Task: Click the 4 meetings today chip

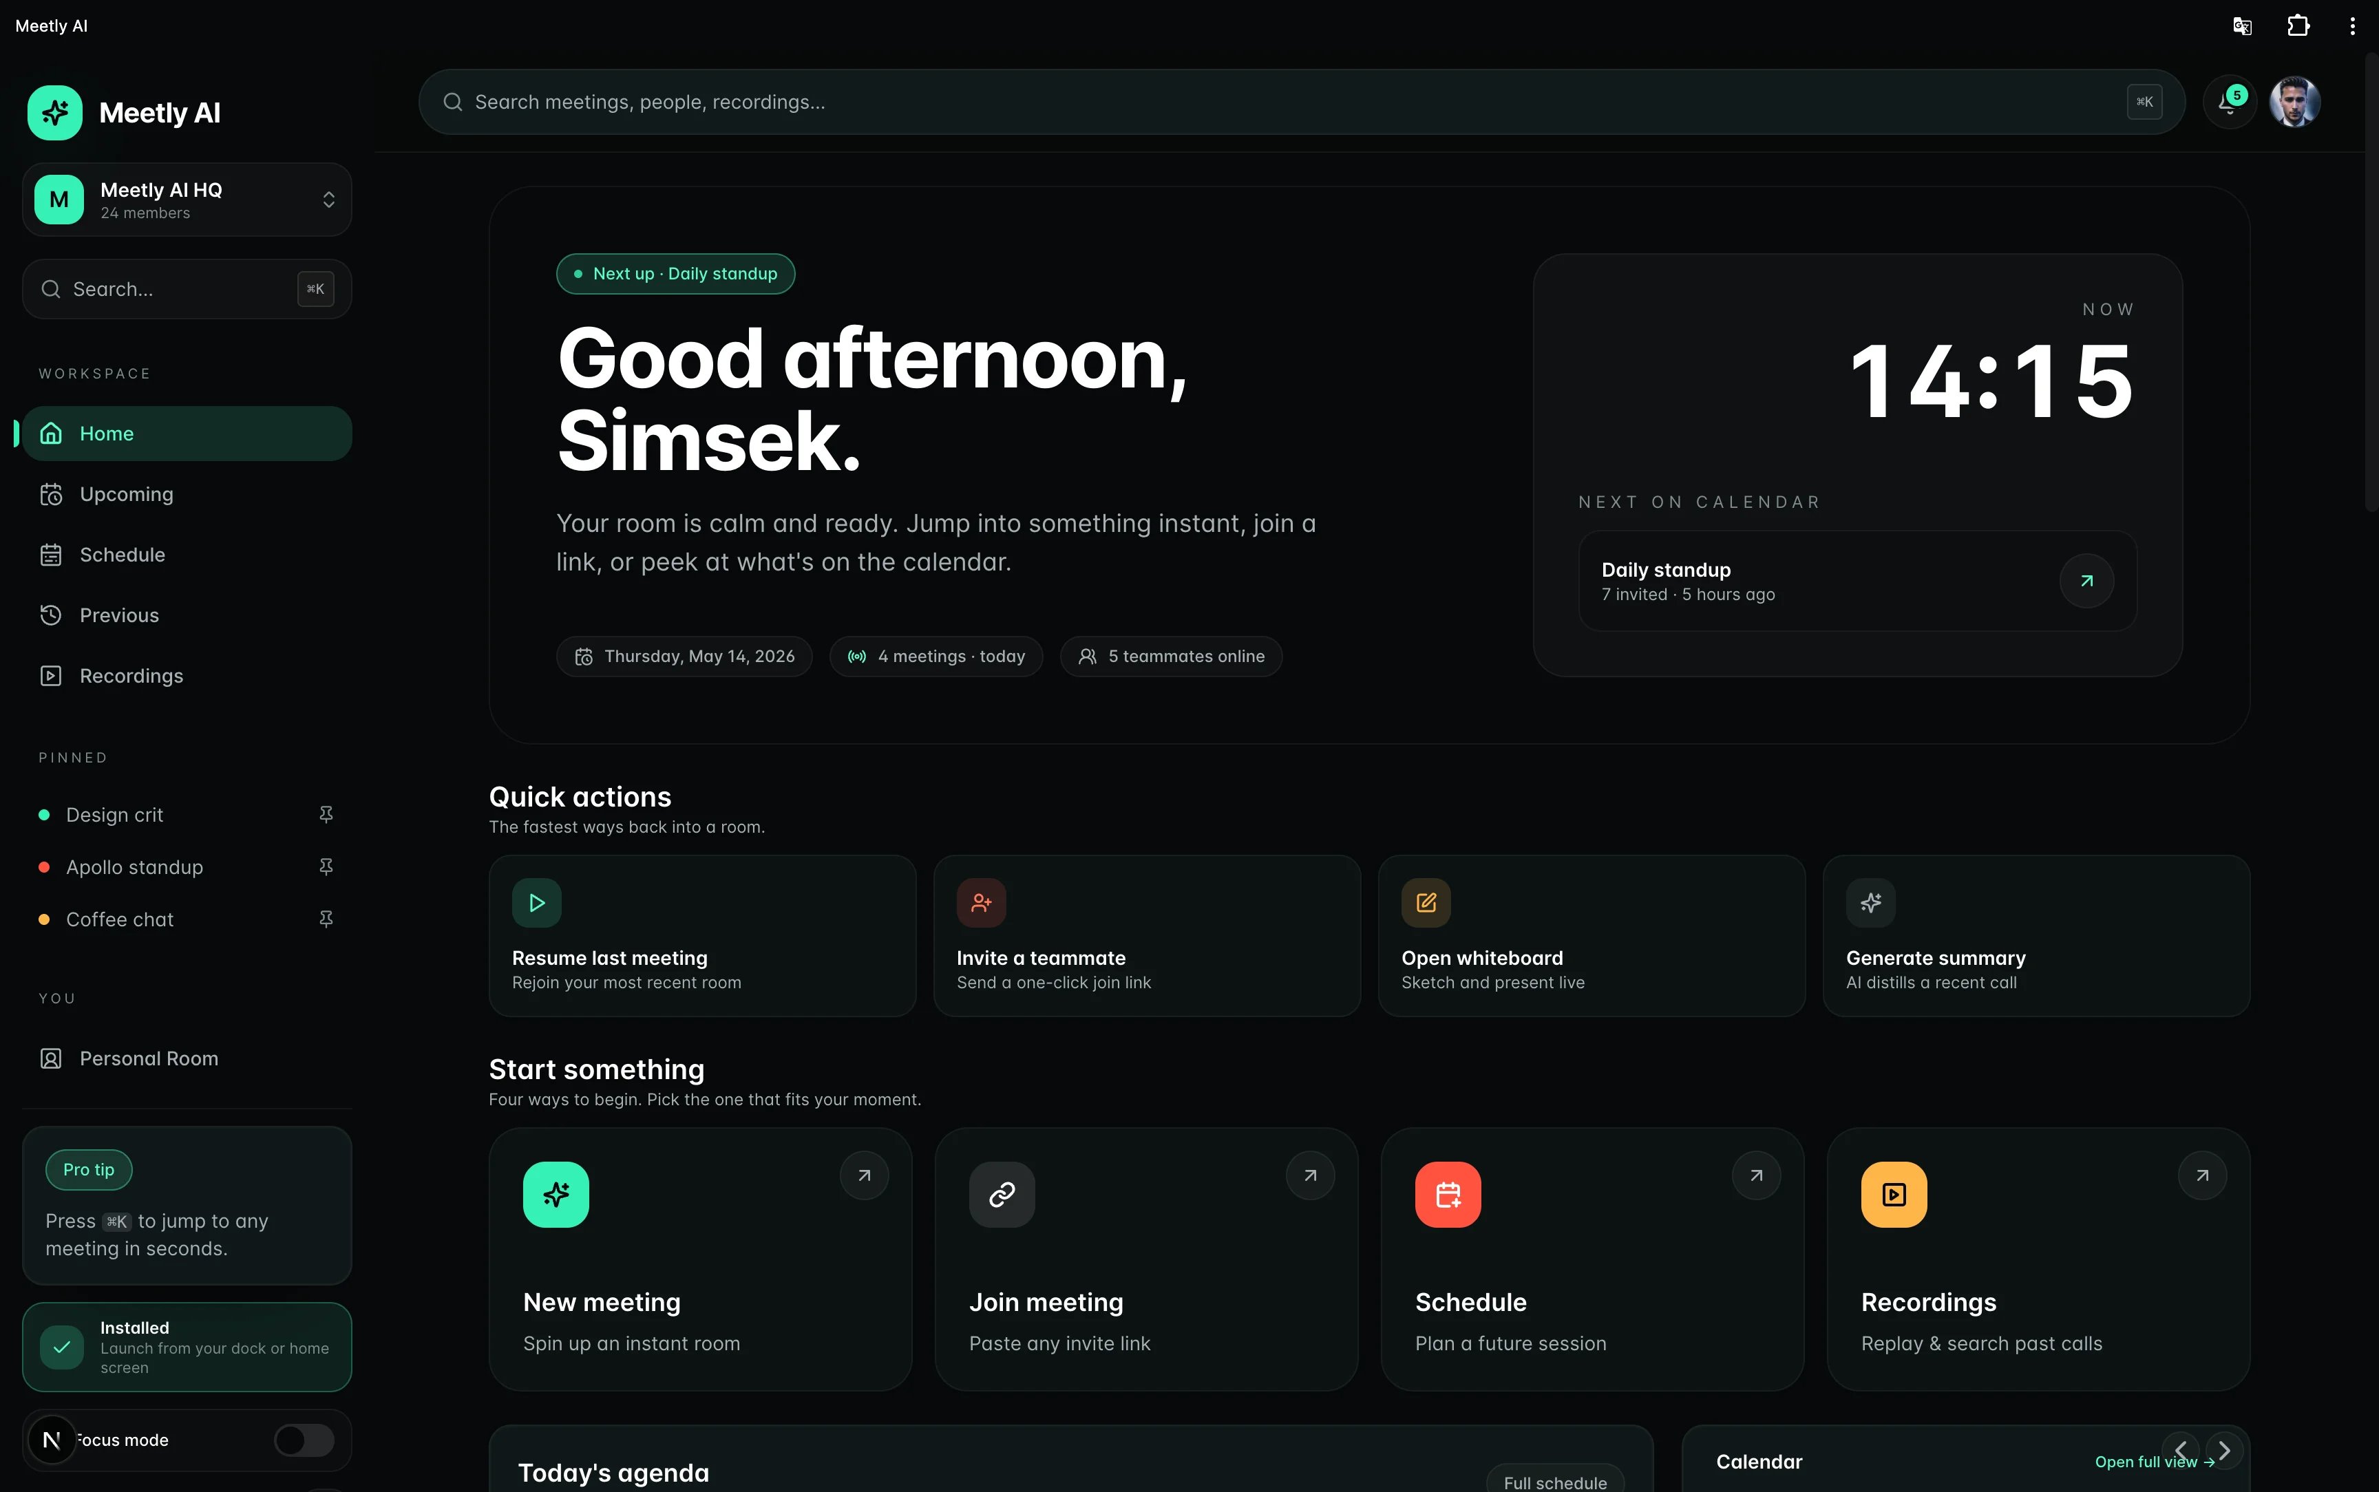Action: pos(935,657)
